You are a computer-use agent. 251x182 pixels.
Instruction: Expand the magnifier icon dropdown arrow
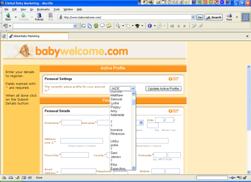[x=123, y=26]
